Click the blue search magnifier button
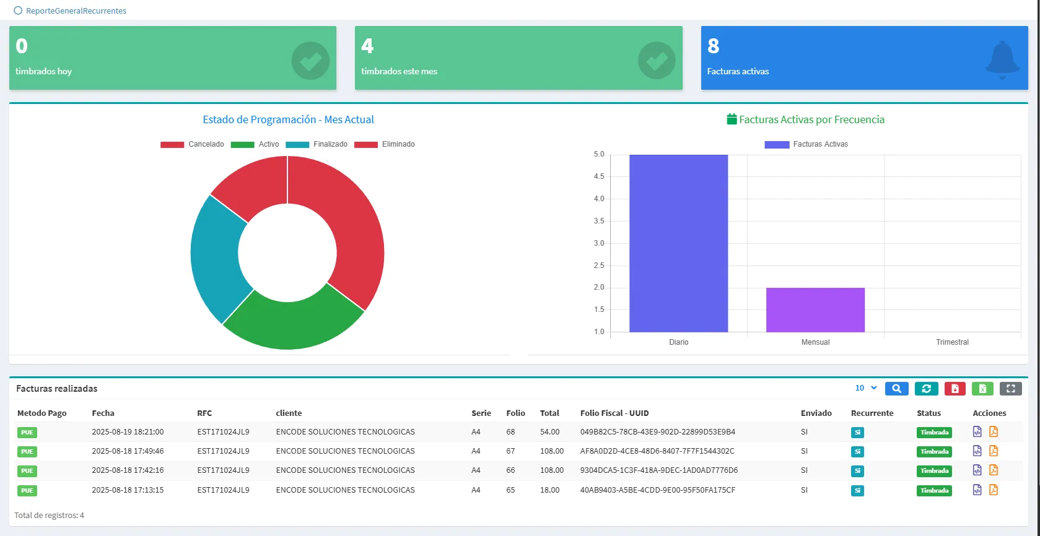Image resolution: width=1040 pixels, height=536 pixels. coord(896,389)
